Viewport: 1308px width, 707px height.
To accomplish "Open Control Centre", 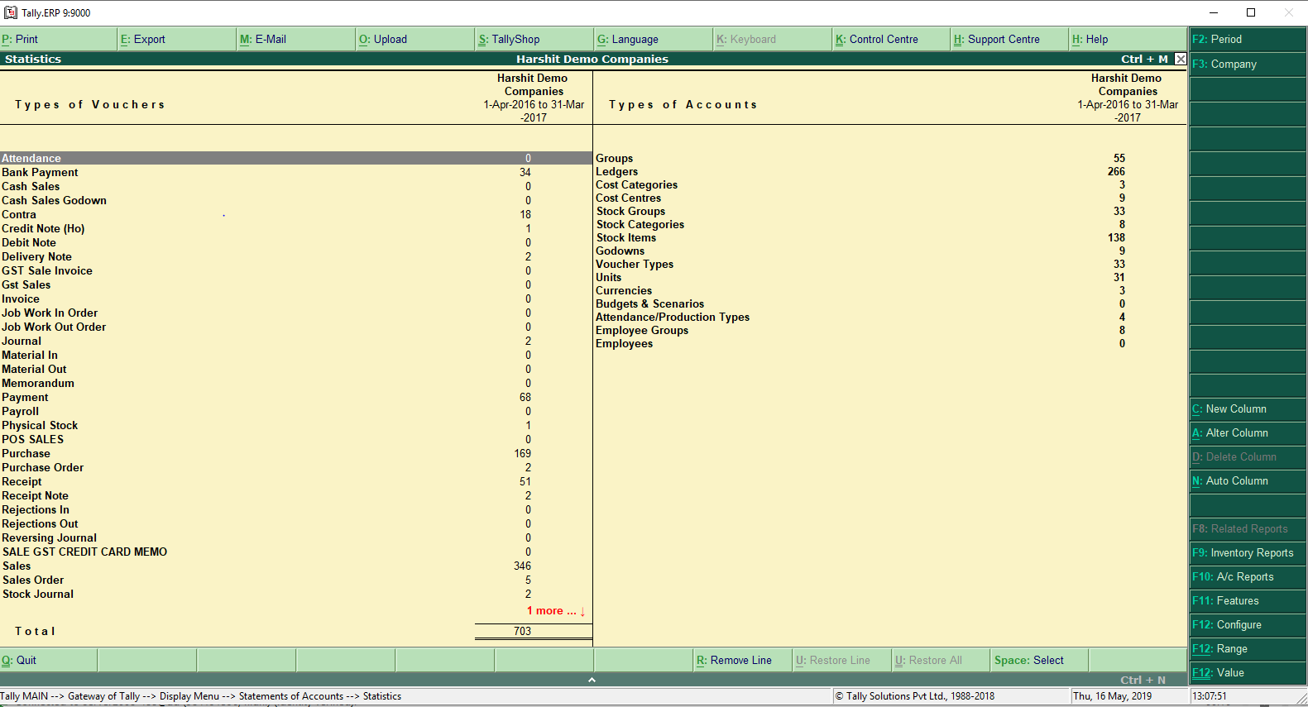I will [892, 39].
